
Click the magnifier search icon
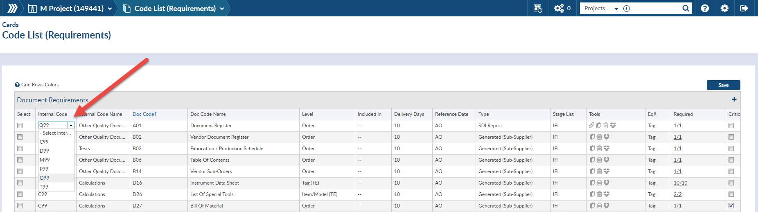click(686, 8)
